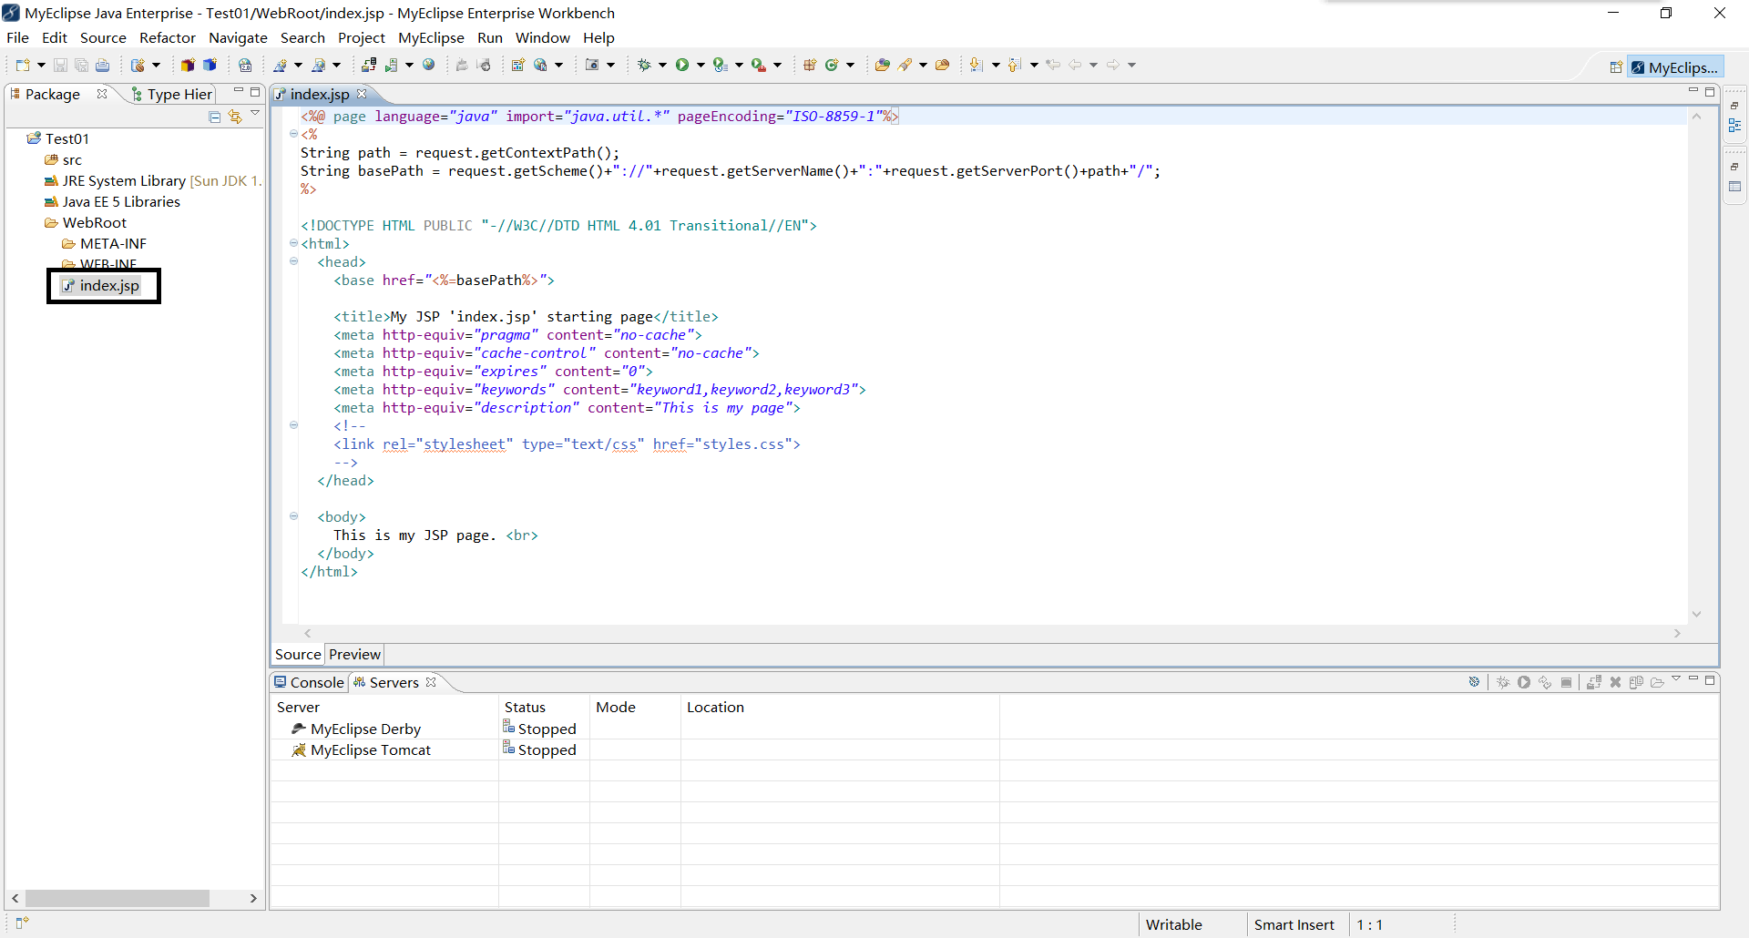Toggle Link with Editor in Package panel

pyautogui.click(x=236, y=117)
